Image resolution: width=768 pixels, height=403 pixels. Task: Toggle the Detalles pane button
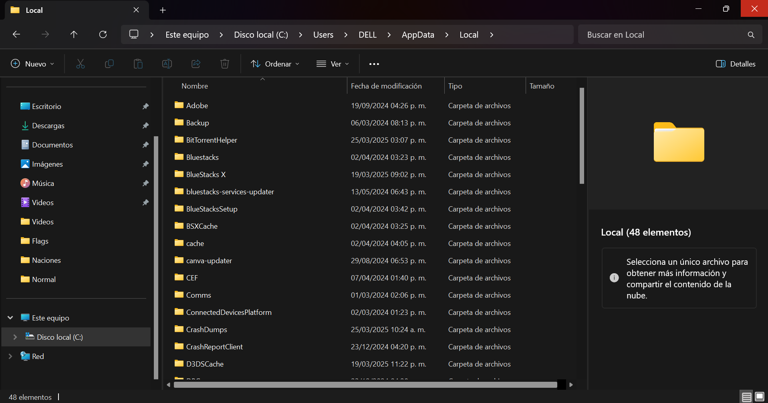(x=736, y=64)
